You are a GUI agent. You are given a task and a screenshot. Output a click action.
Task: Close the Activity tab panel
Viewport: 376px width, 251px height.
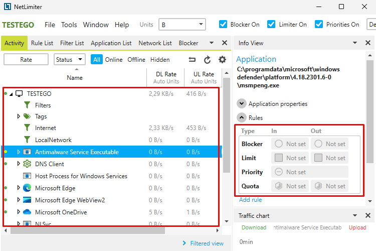[x=225, y=43]
